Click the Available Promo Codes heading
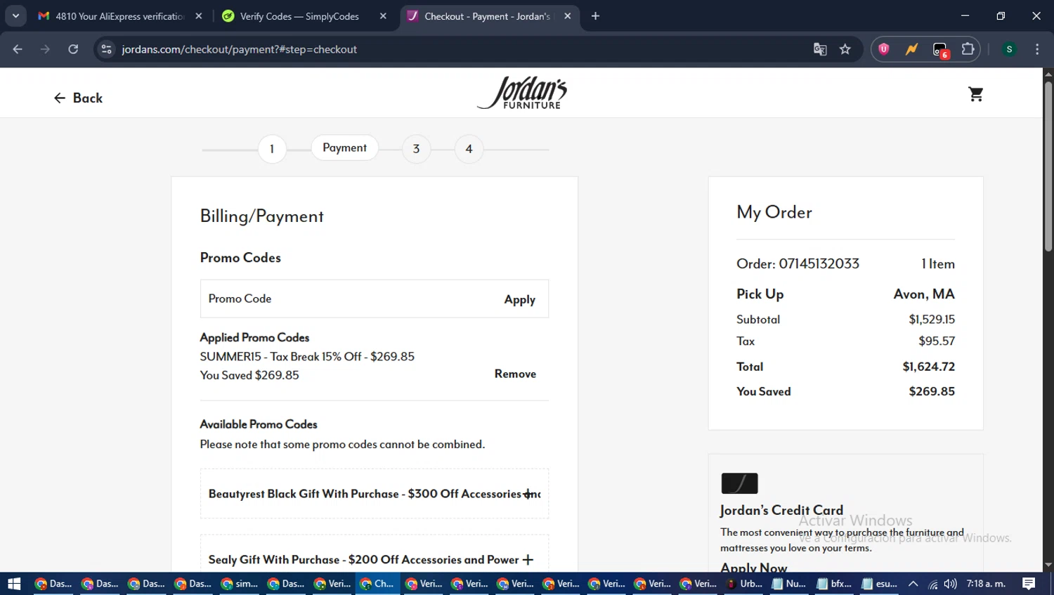Screen dimensions: 1054x595 [259, 424]
